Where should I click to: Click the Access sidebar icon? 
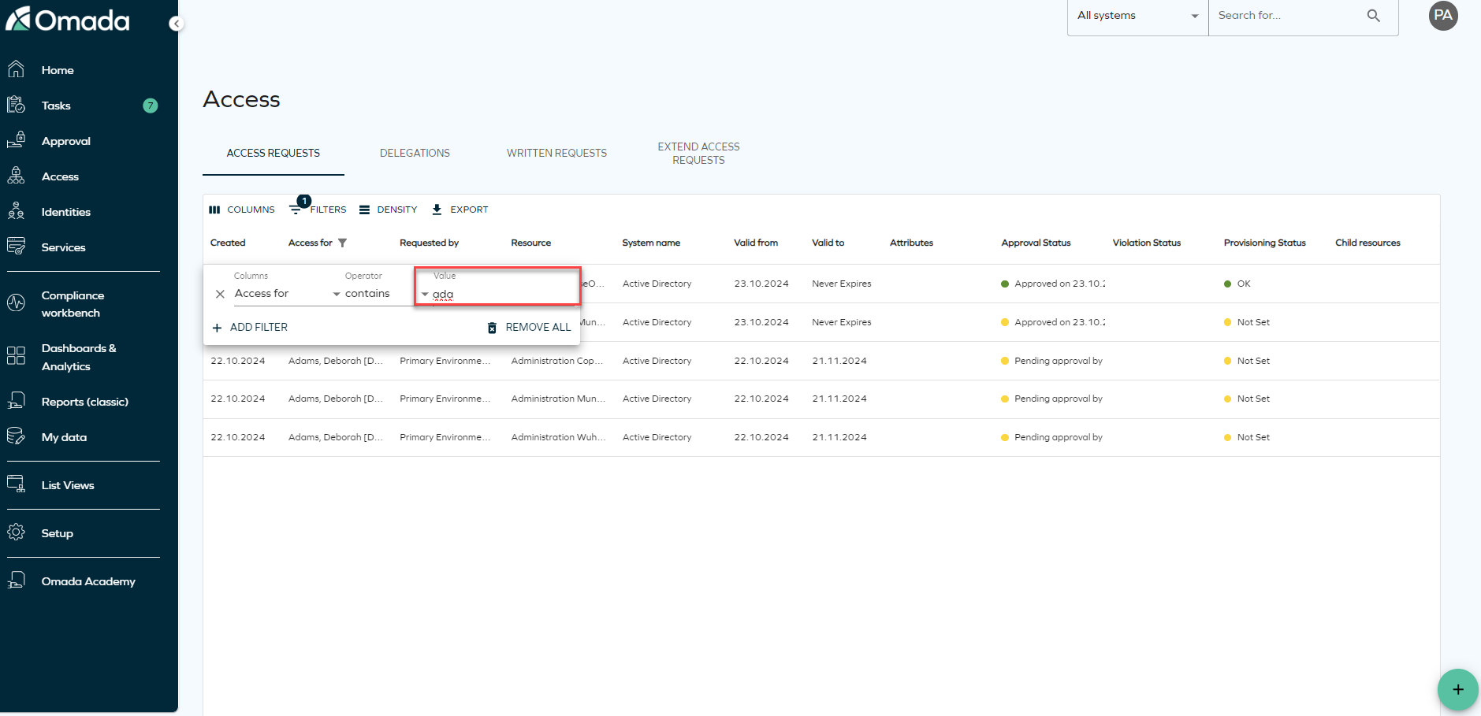(16, 176)
